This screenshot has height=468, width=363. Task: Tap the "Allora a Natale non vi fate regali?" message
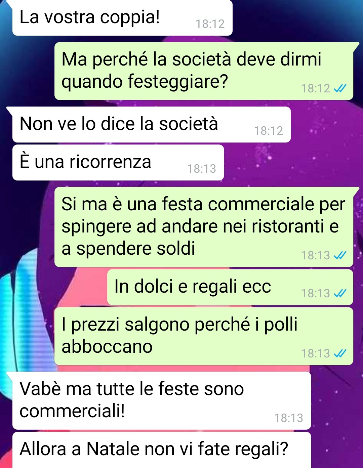click(162, 450)
